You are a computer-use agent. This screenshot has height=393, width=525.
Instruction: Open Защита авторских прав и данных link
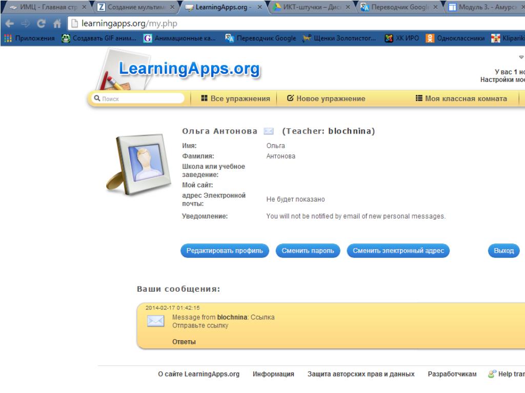click(361, 374)
